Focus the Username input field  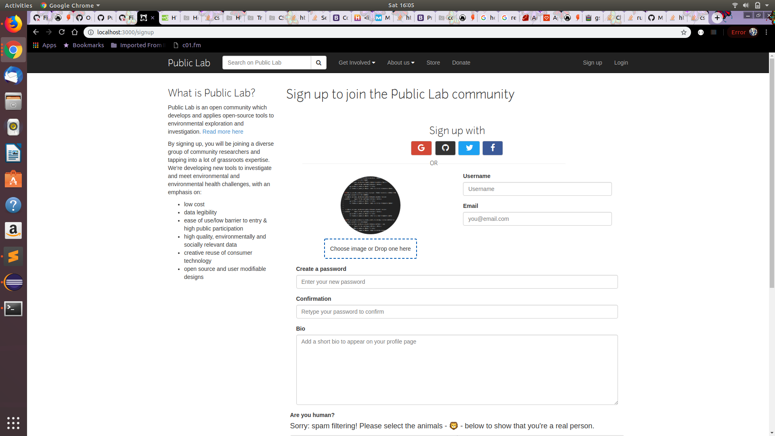click(x=537, y=189)
